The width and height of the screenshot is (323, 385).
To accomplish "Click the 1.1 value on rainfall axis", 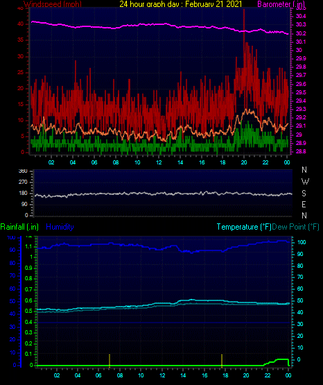I will (x=28, y=246).
